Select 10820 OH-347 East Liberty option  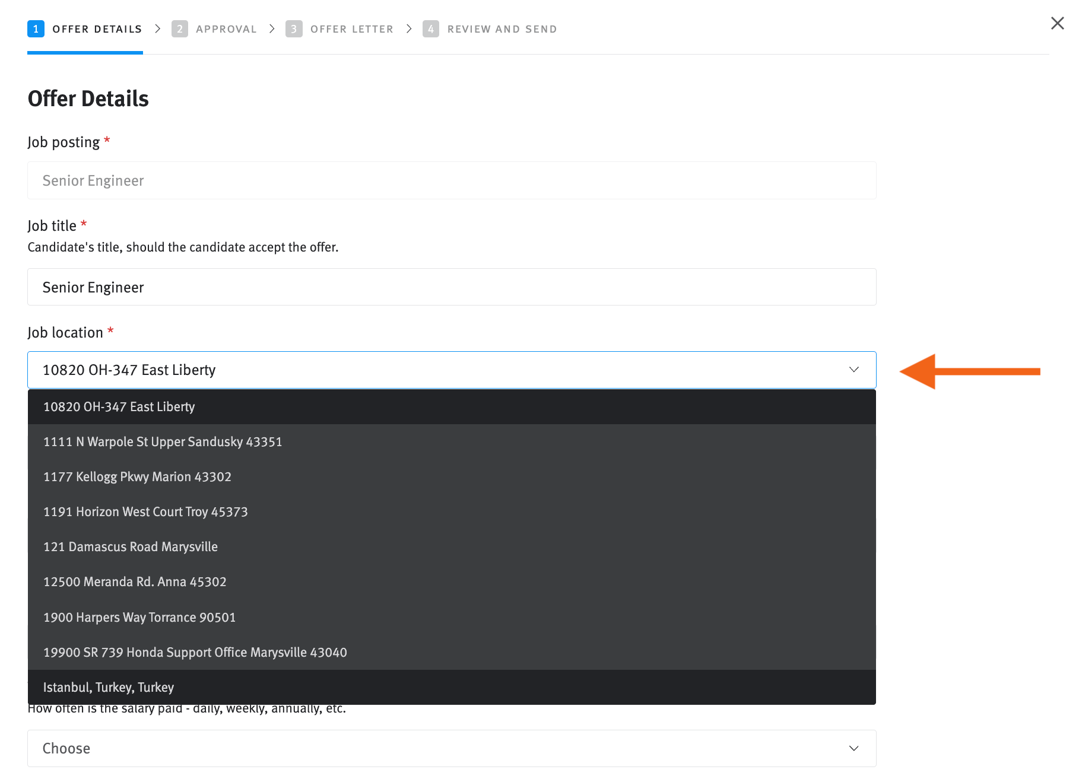pyautogui.click(x=452, y=407)
